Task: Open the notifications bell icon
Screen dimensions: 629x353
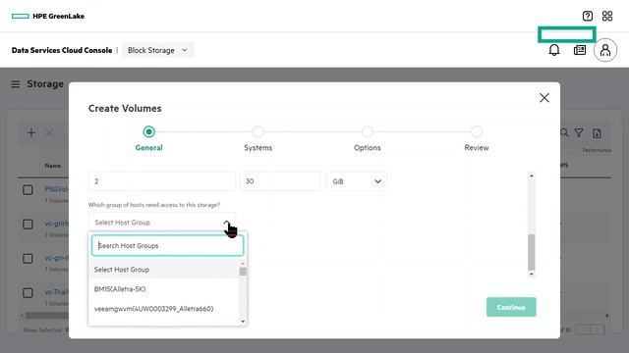Action: pos(554,50)
